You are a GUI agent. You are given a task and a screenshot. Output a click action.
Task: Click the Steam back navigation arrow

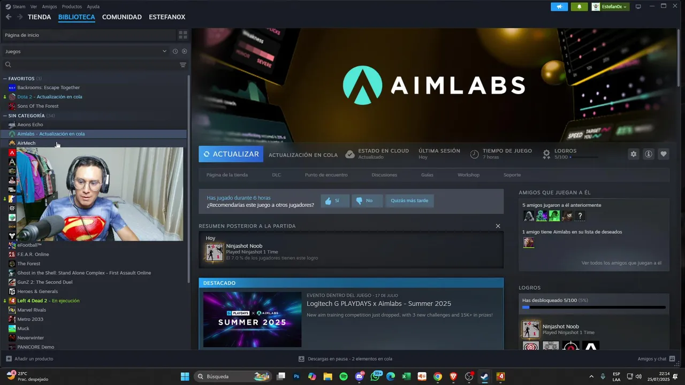point(9,17)
